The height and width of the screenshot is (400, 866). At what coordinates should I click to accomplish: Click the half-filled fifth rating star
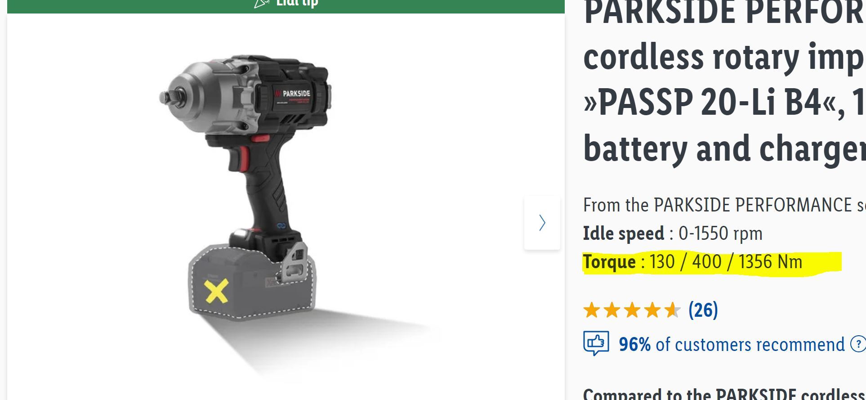673,310
